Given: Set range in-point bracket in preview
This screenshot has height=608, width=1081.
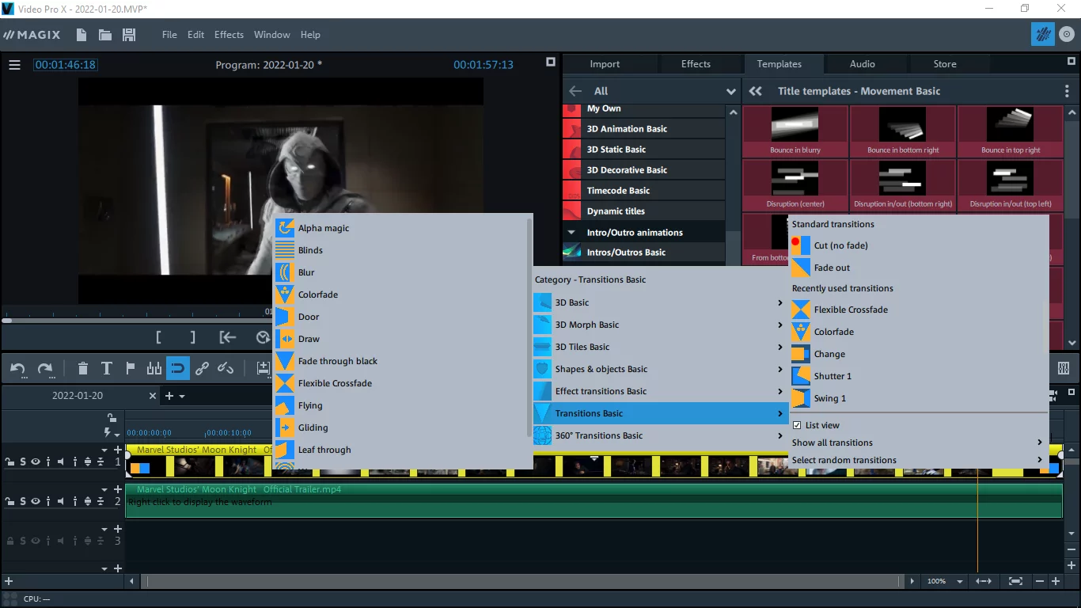Looking at the screenshot, I should click(158, 337).
